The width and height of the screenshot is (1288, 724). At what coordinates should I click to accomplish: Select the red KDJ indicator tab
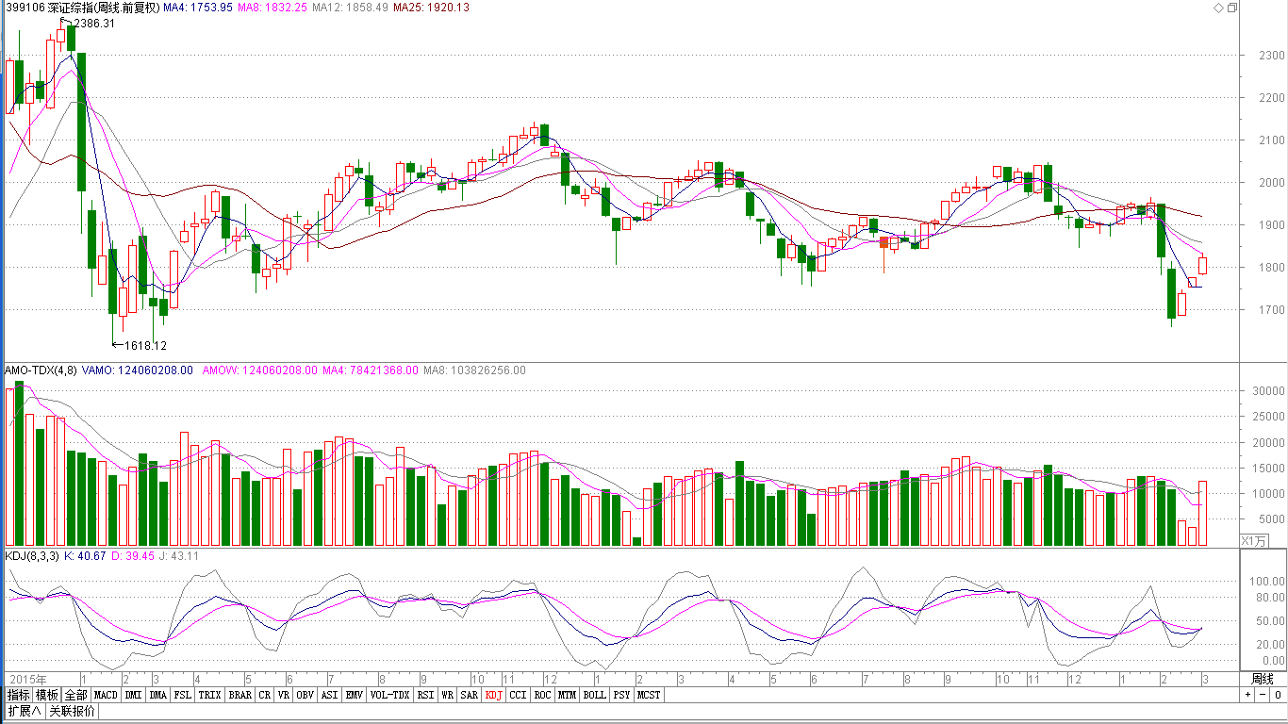494,695
